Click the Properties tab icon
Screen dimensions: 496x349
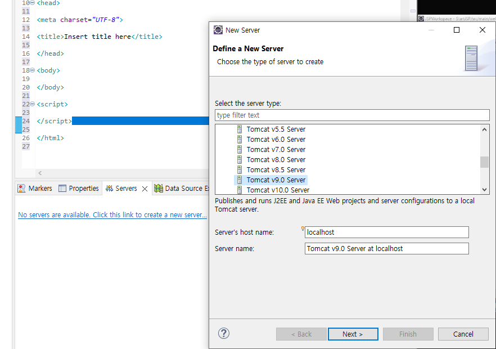62,189
